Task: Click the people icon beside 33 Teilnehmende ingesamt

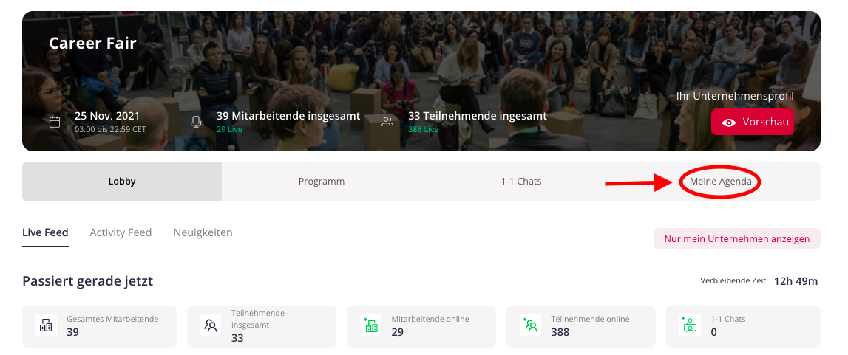Action: (387, 122)
